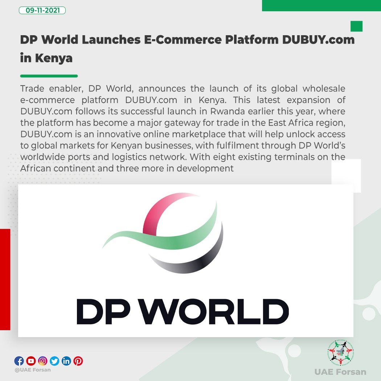381x381 pixels.
Task: Click the @UAE Forsan handle
Action: [x=33, y=370]
